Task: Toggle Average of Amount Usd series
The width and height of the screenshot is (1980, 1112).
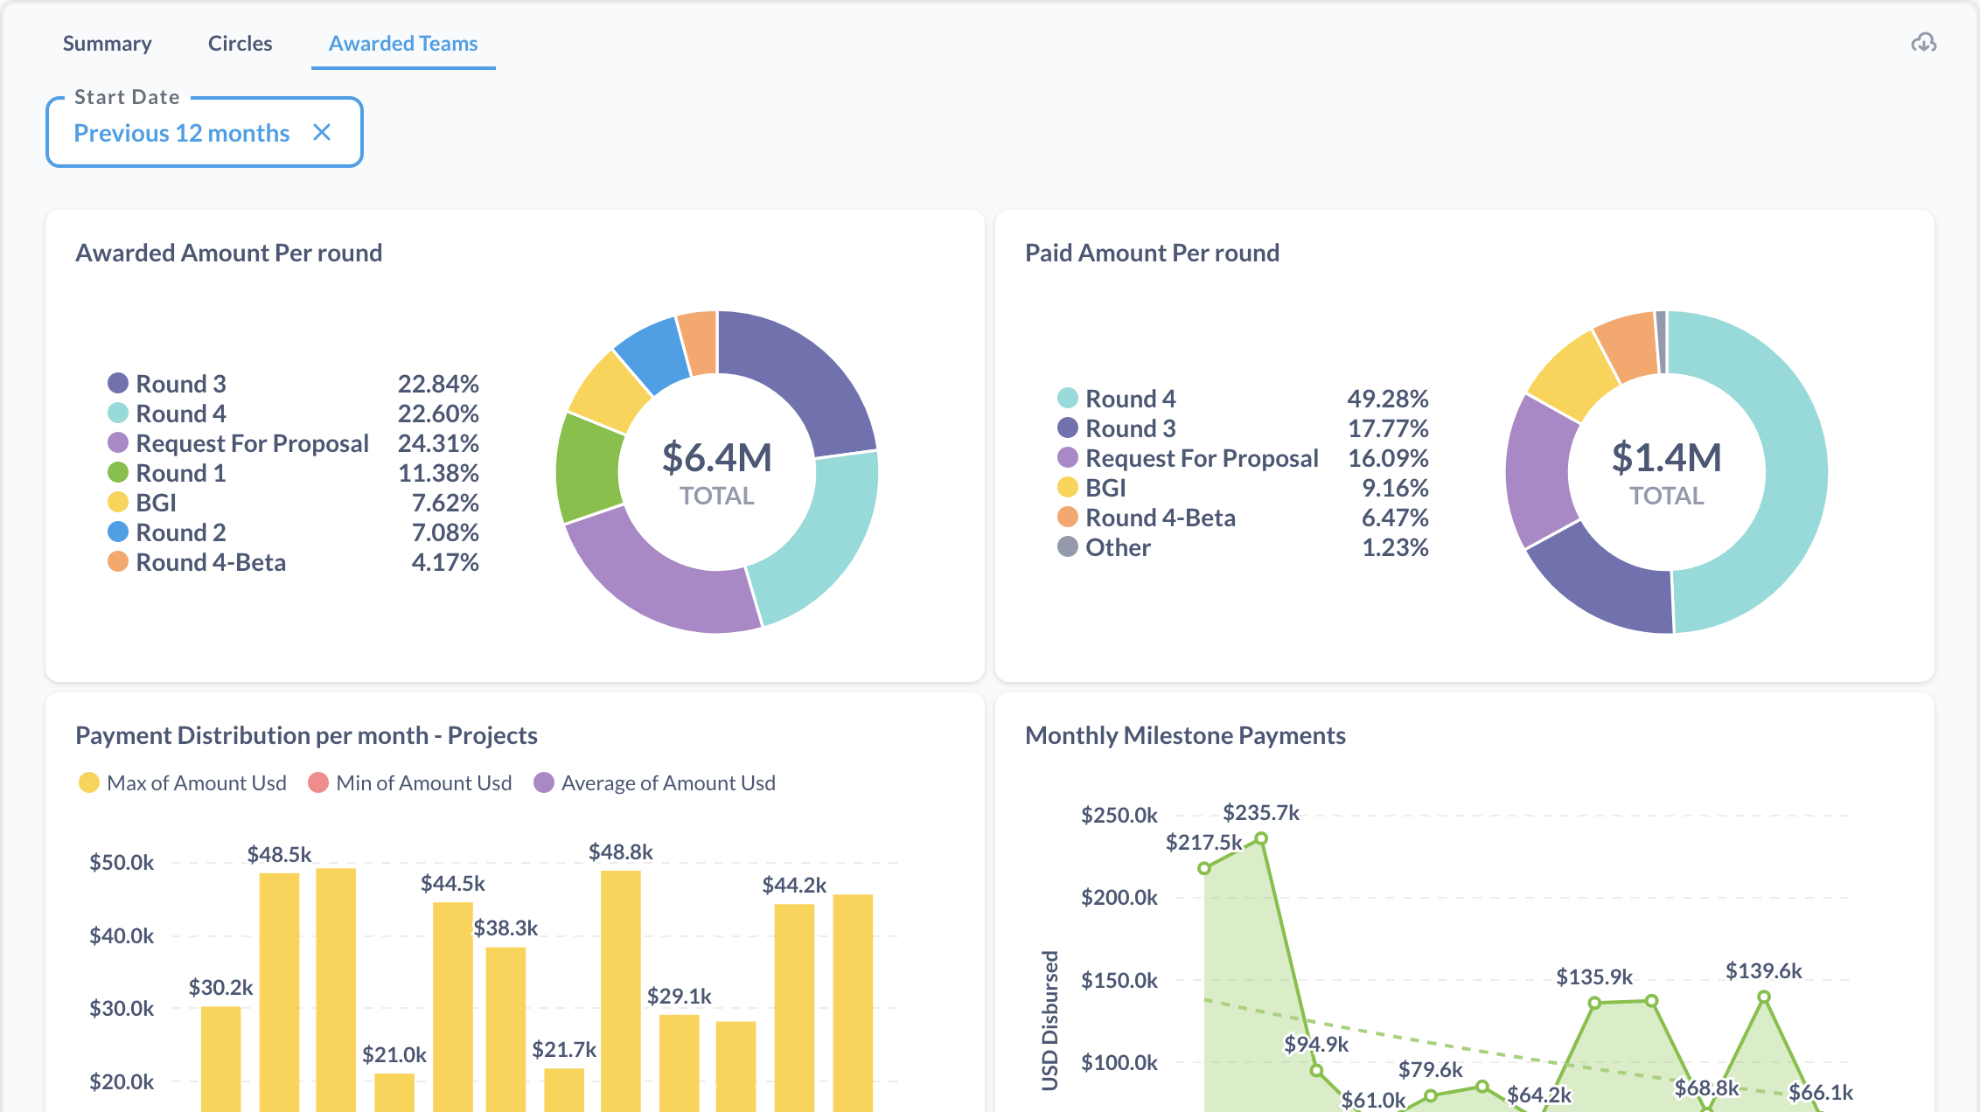Action: (655, 782)
